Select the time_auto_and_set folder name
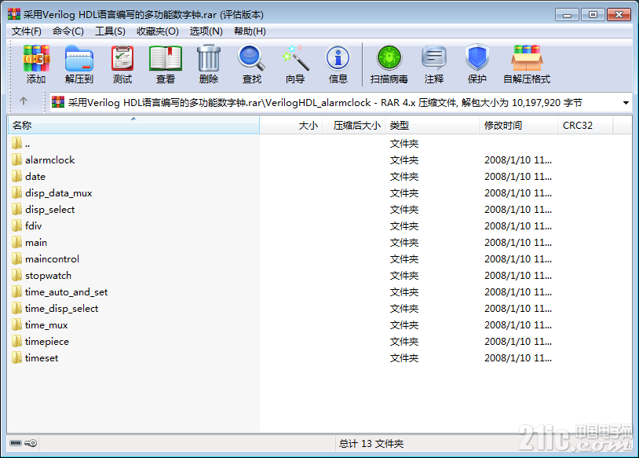Image resolution: width=639 pixels, height=458 pixels. point(67,292)
